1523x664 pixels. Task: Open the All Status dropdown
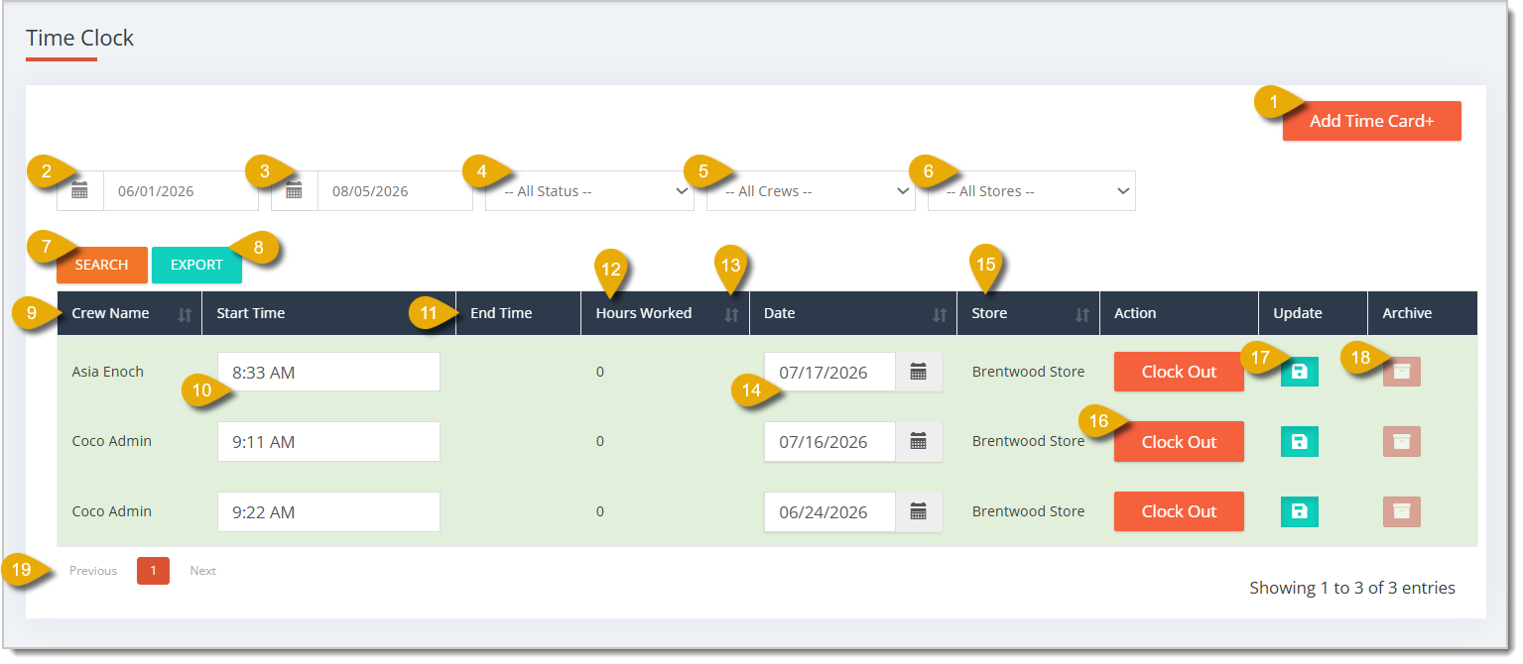[x=589, y=190]
